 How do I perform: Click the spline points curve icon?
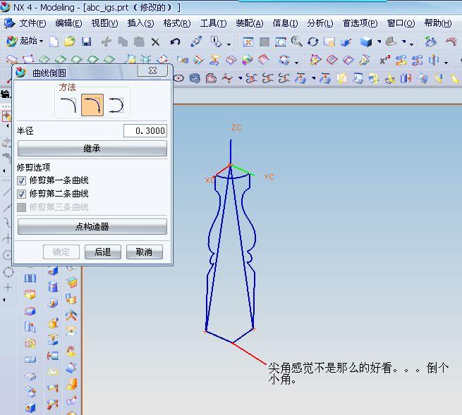tap(227, 78)
